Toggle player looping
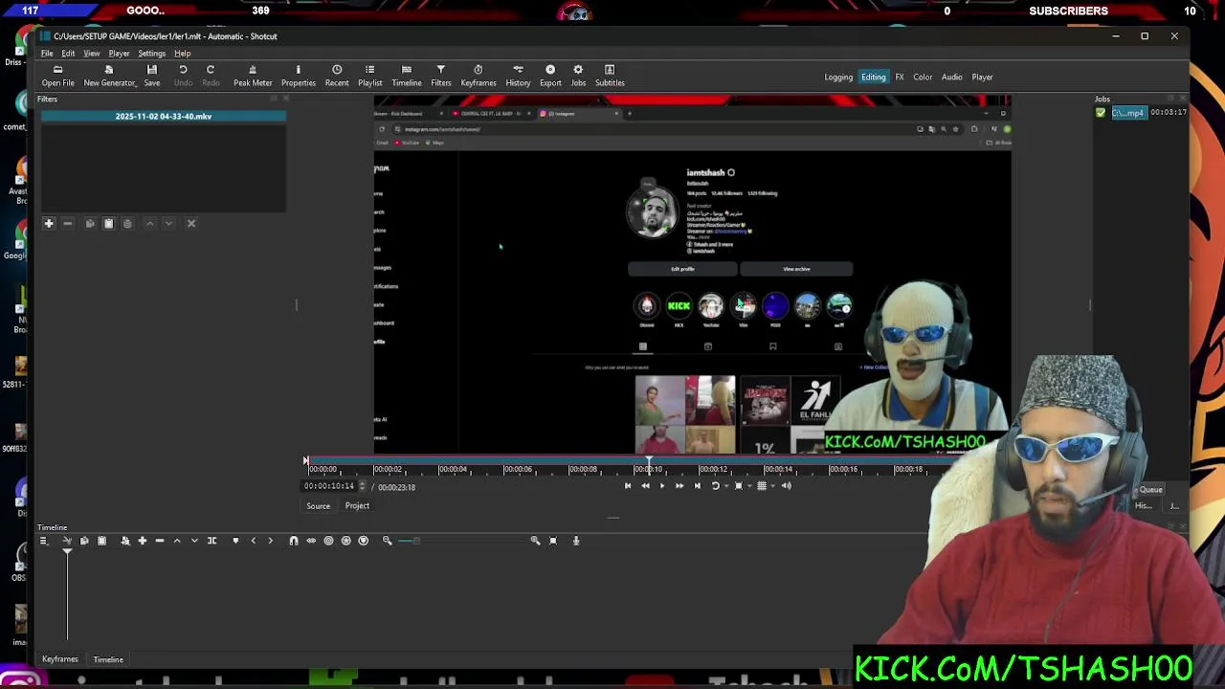 (x=714, y=486)
